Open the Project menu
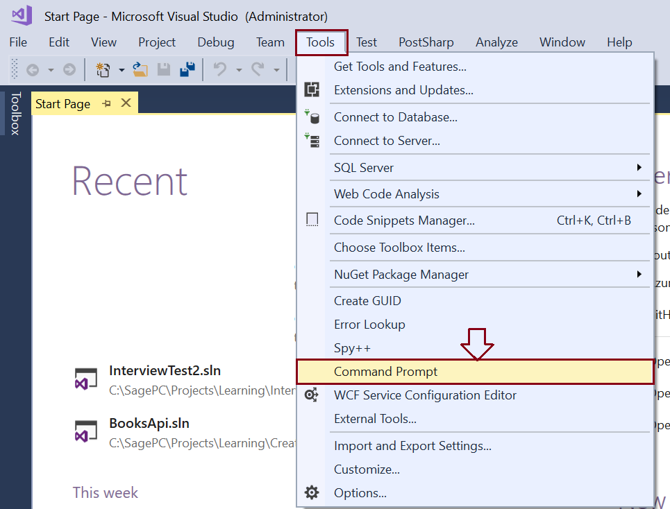Screen dimensions: 670x509 pyautogui.click(x=157, y=42)
